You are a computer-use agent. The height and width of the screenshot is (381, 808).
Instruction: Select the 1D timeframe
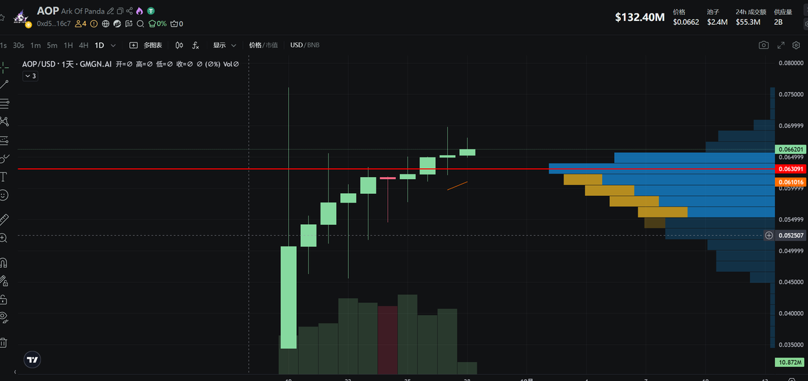coord(100,45)
